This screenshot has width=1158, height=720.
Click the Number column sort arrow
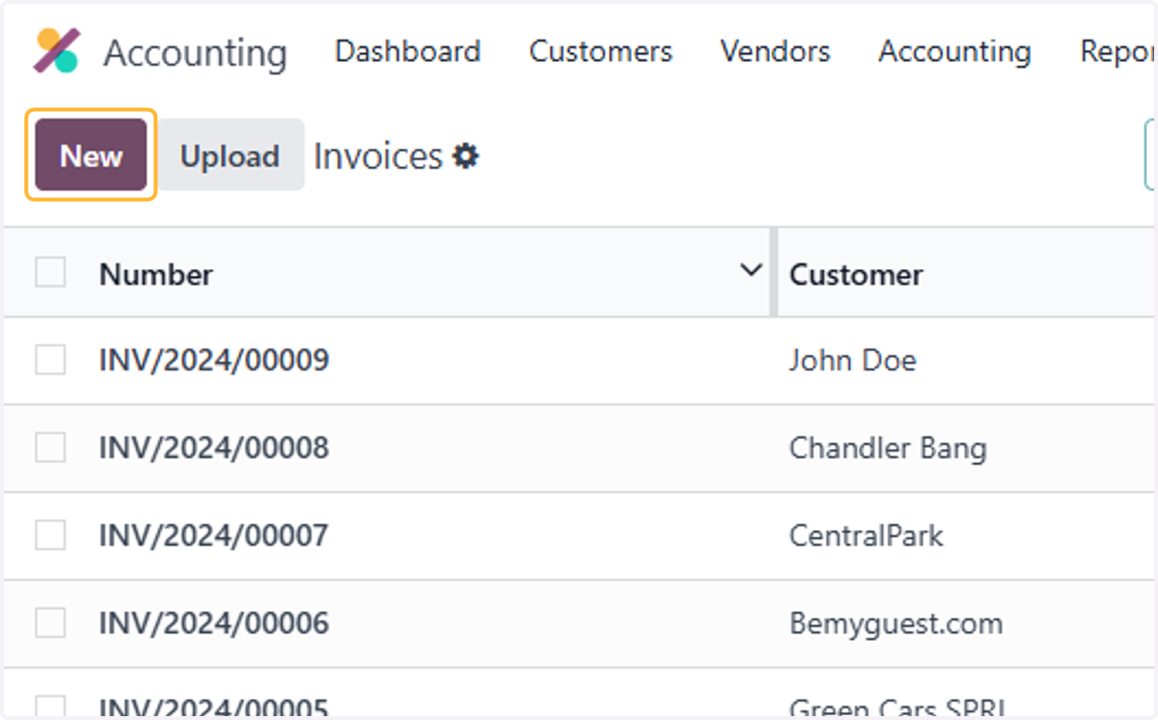[751, 271]
